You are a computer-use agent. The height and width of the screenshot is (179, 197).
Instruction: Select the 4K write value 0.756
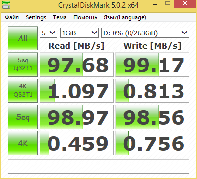click(152, 143)
